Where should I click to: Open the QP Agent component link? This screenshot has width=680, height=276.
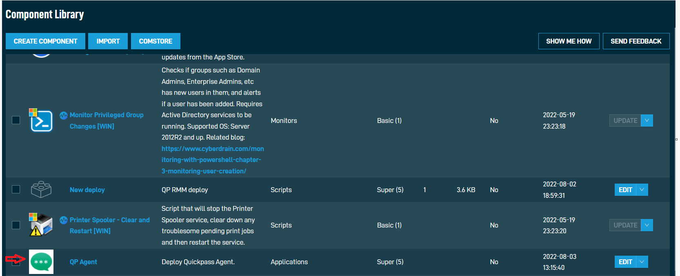pyautogui.click(x=83, y=262)
